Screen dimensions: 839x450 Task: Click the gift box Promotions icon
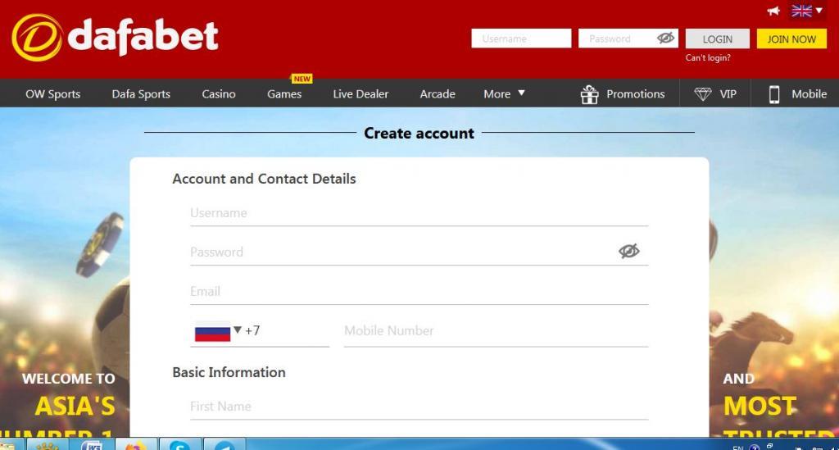589,94
